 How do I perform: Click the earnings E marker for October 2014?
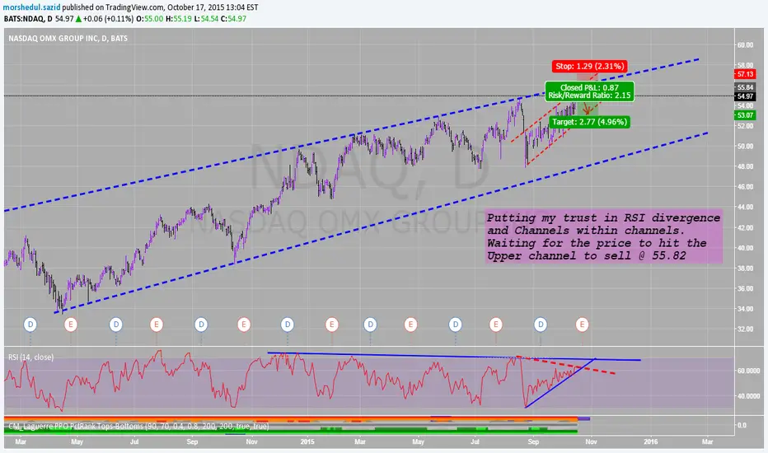pyautogui.click(x=244, y=325)
